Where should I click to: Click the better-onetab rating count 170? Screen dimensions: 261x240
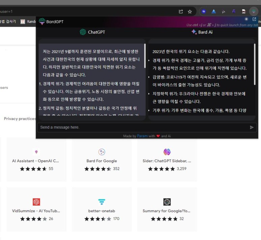(116, 219)
